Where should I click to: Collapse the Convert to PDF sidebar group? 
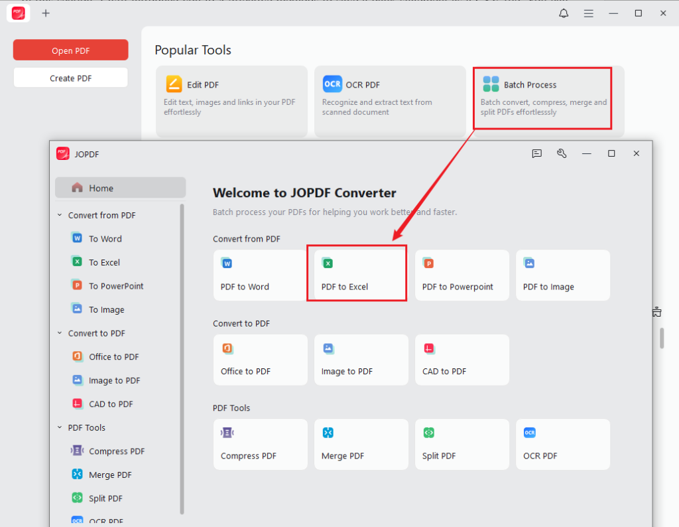tap(60, 333)
